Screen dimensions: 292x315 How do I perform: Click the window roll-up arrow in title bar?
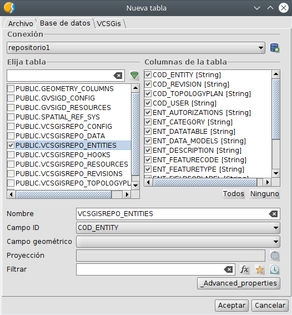(x=270, y=8)
